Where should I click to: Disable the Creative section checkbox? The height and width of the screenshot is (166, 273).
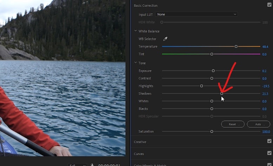tap(269, 141)
